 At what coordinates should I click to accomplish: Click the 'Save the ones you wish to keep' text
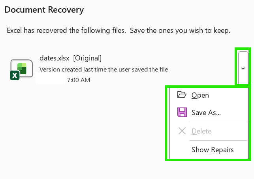pos(180,30)
